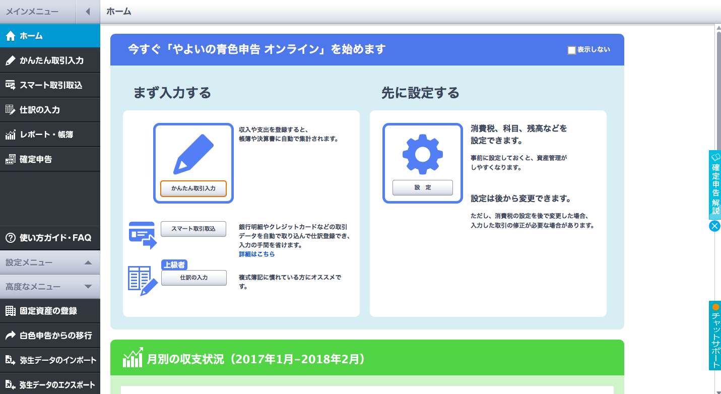This screenshot has width=721, height=394.
Task: Open 弥生データのエクスポート menu item
Action: (x=50, y=385)
